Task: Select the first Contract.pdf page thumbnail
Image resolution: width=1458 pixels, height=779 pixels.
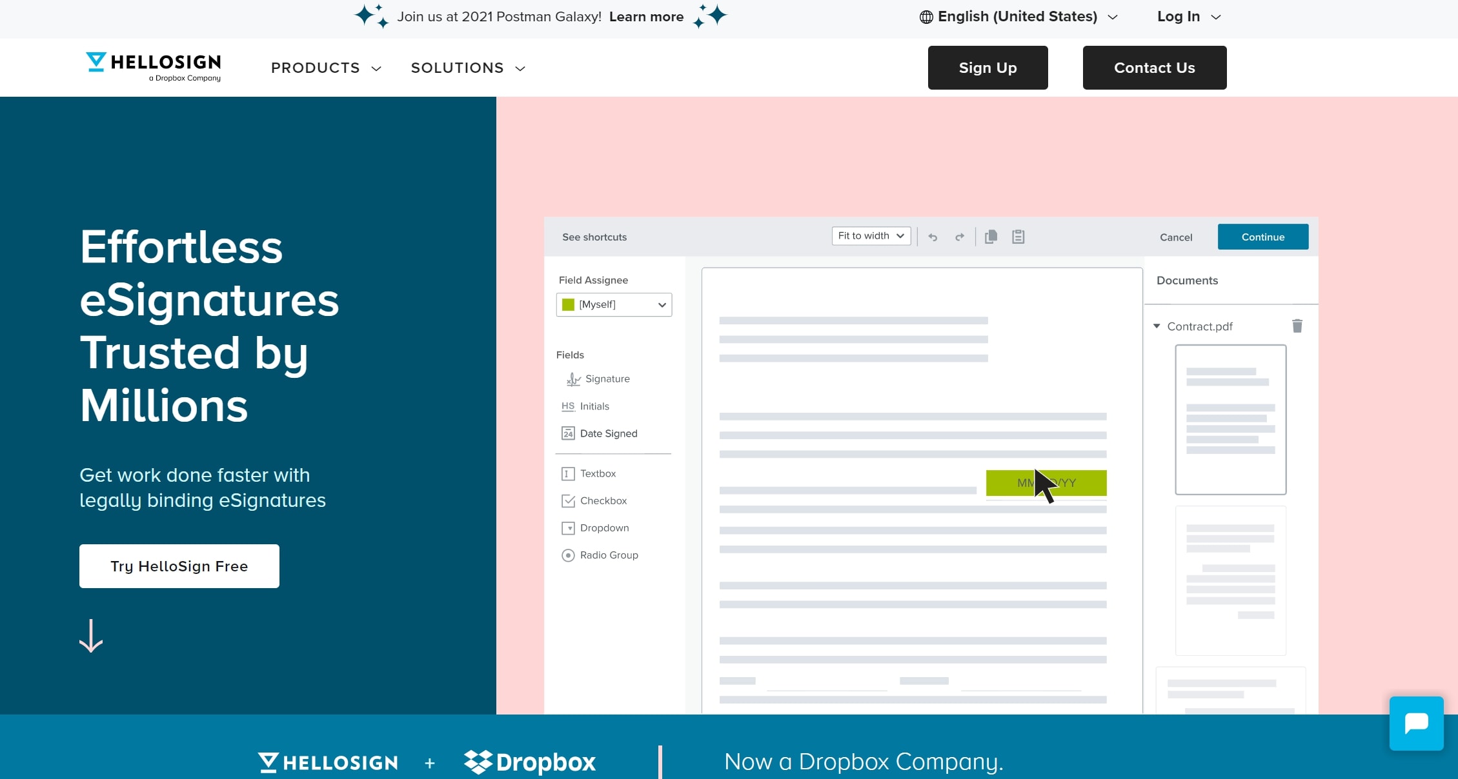Action: pos(1230,419)
